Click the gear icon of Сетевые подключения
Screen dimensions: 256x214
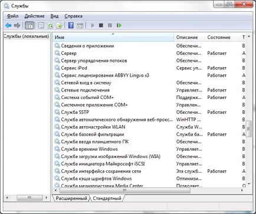(x=57, y=90)
